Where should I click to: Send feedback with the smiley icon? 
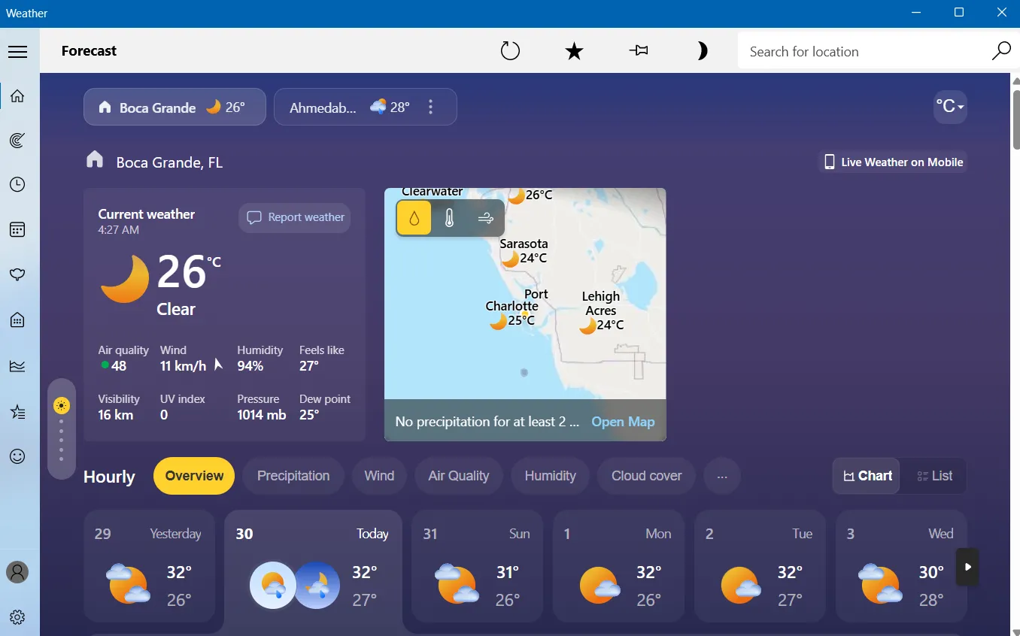17,456
